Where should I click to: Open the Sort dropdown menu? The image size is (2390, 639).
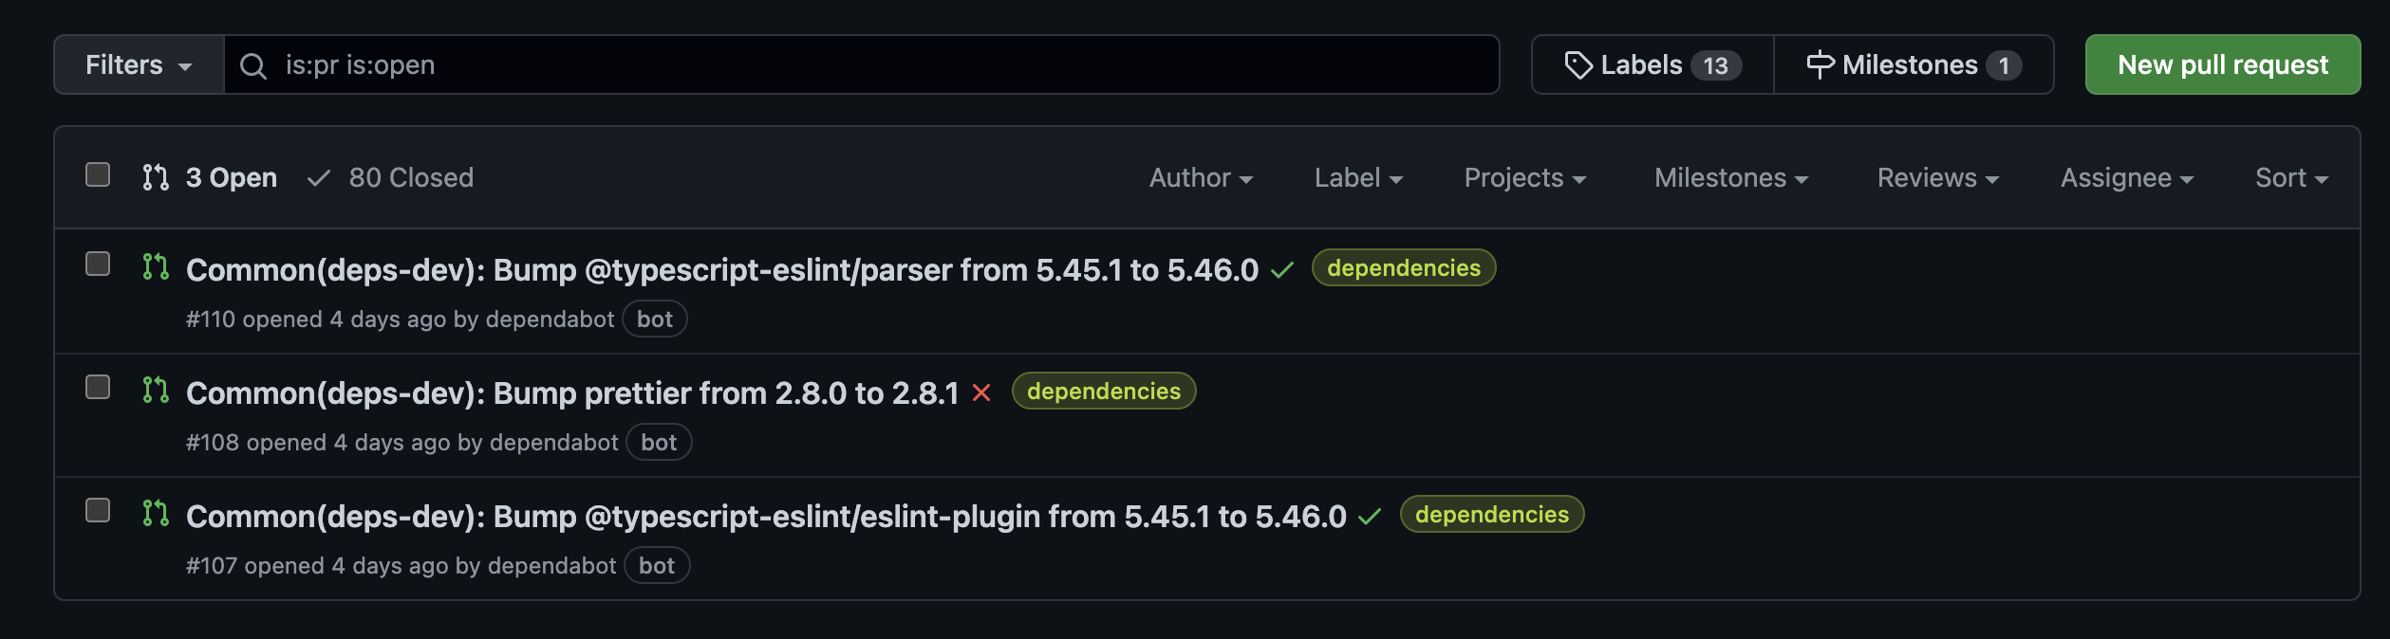[2290, 178]
